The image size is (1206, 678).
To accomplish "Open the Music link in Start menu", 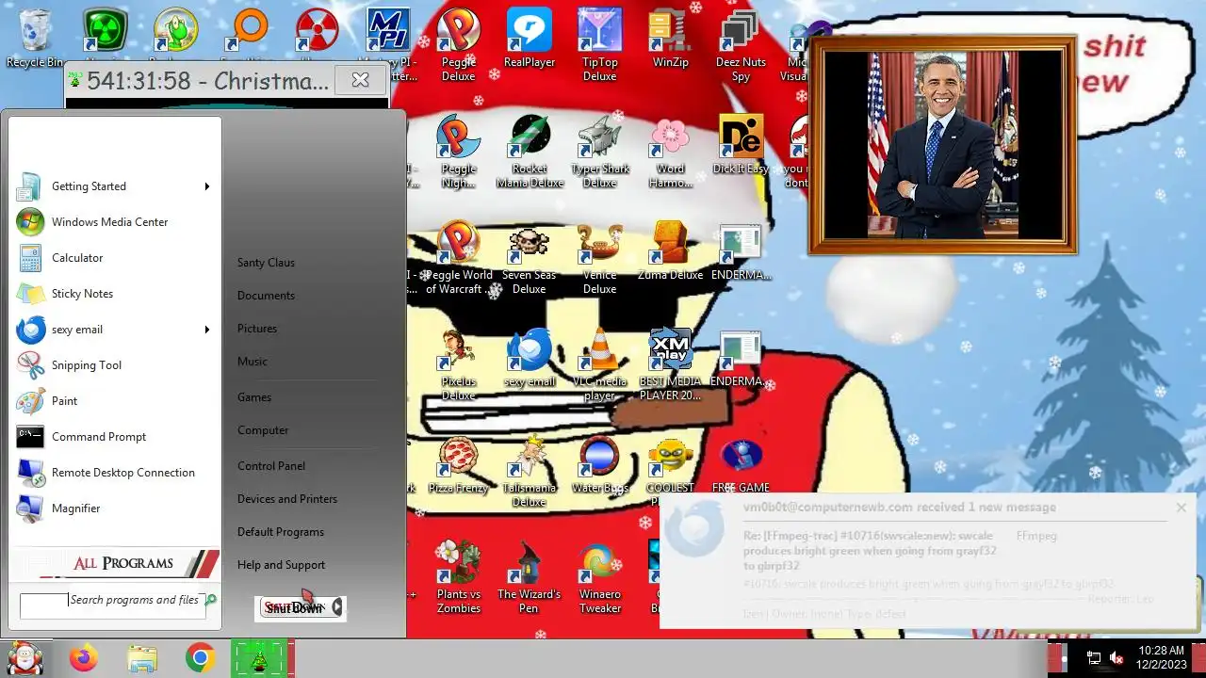I will [x=253, y=362].
